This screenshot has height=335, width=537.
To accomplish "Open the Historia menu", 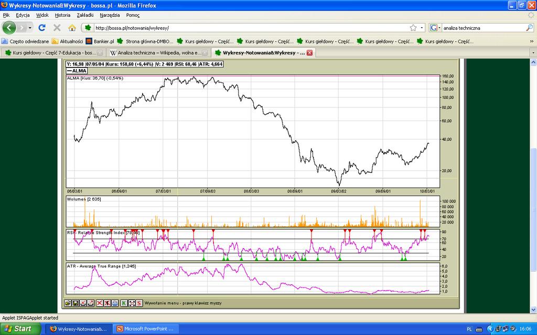I will (63, 15).
